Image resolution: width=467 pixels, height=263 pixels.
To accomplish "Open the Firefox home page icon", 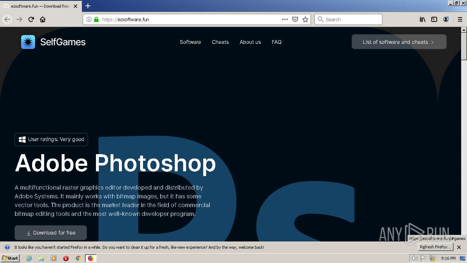I will pyautogui.click(x=43, y=19).
